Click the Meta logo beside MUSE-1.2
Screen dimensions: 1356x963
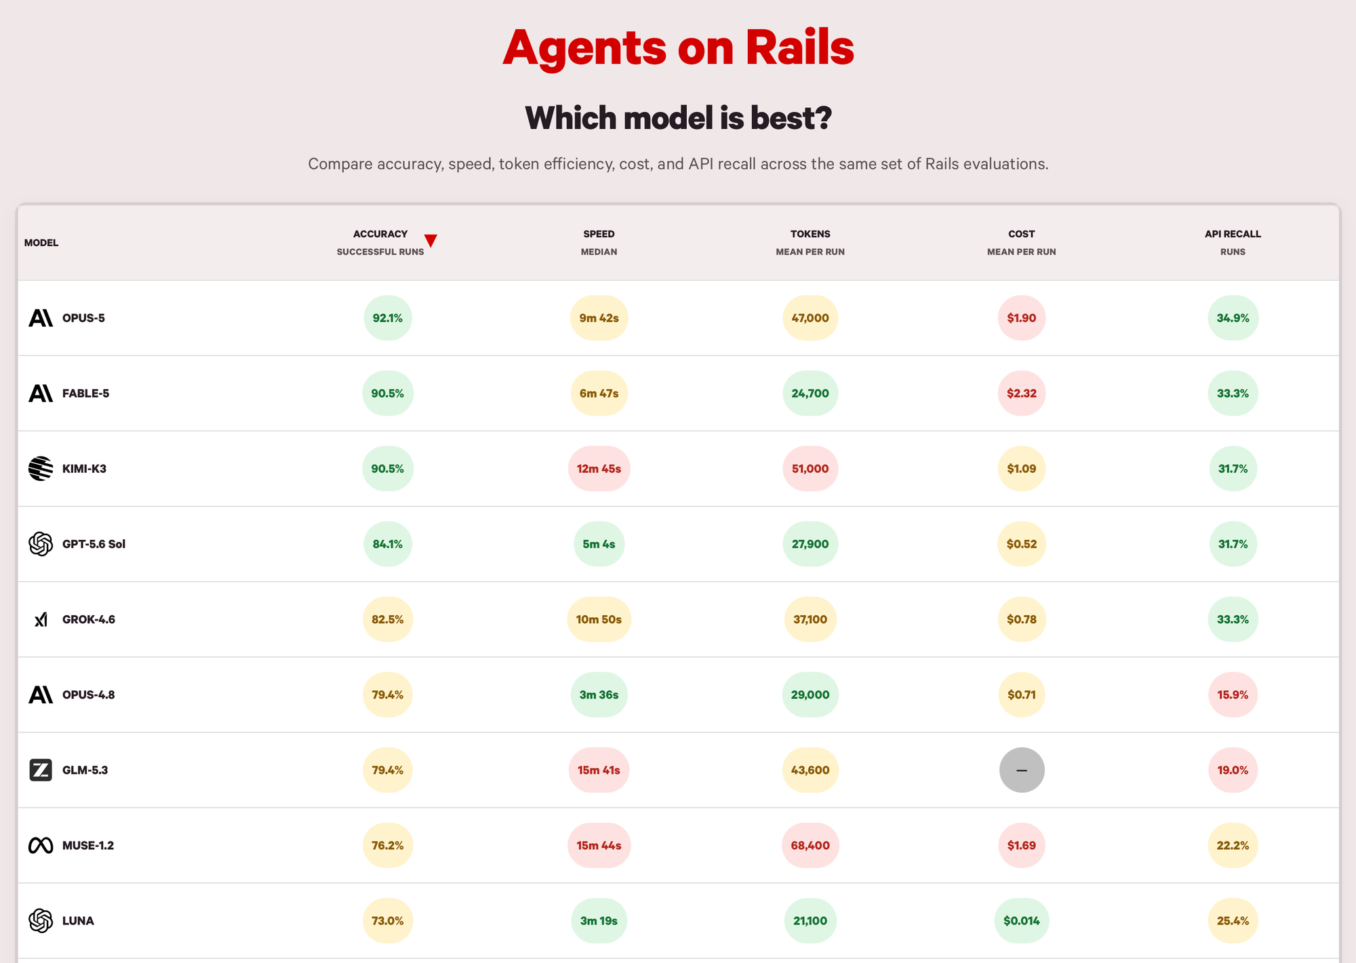pos(41,845)
